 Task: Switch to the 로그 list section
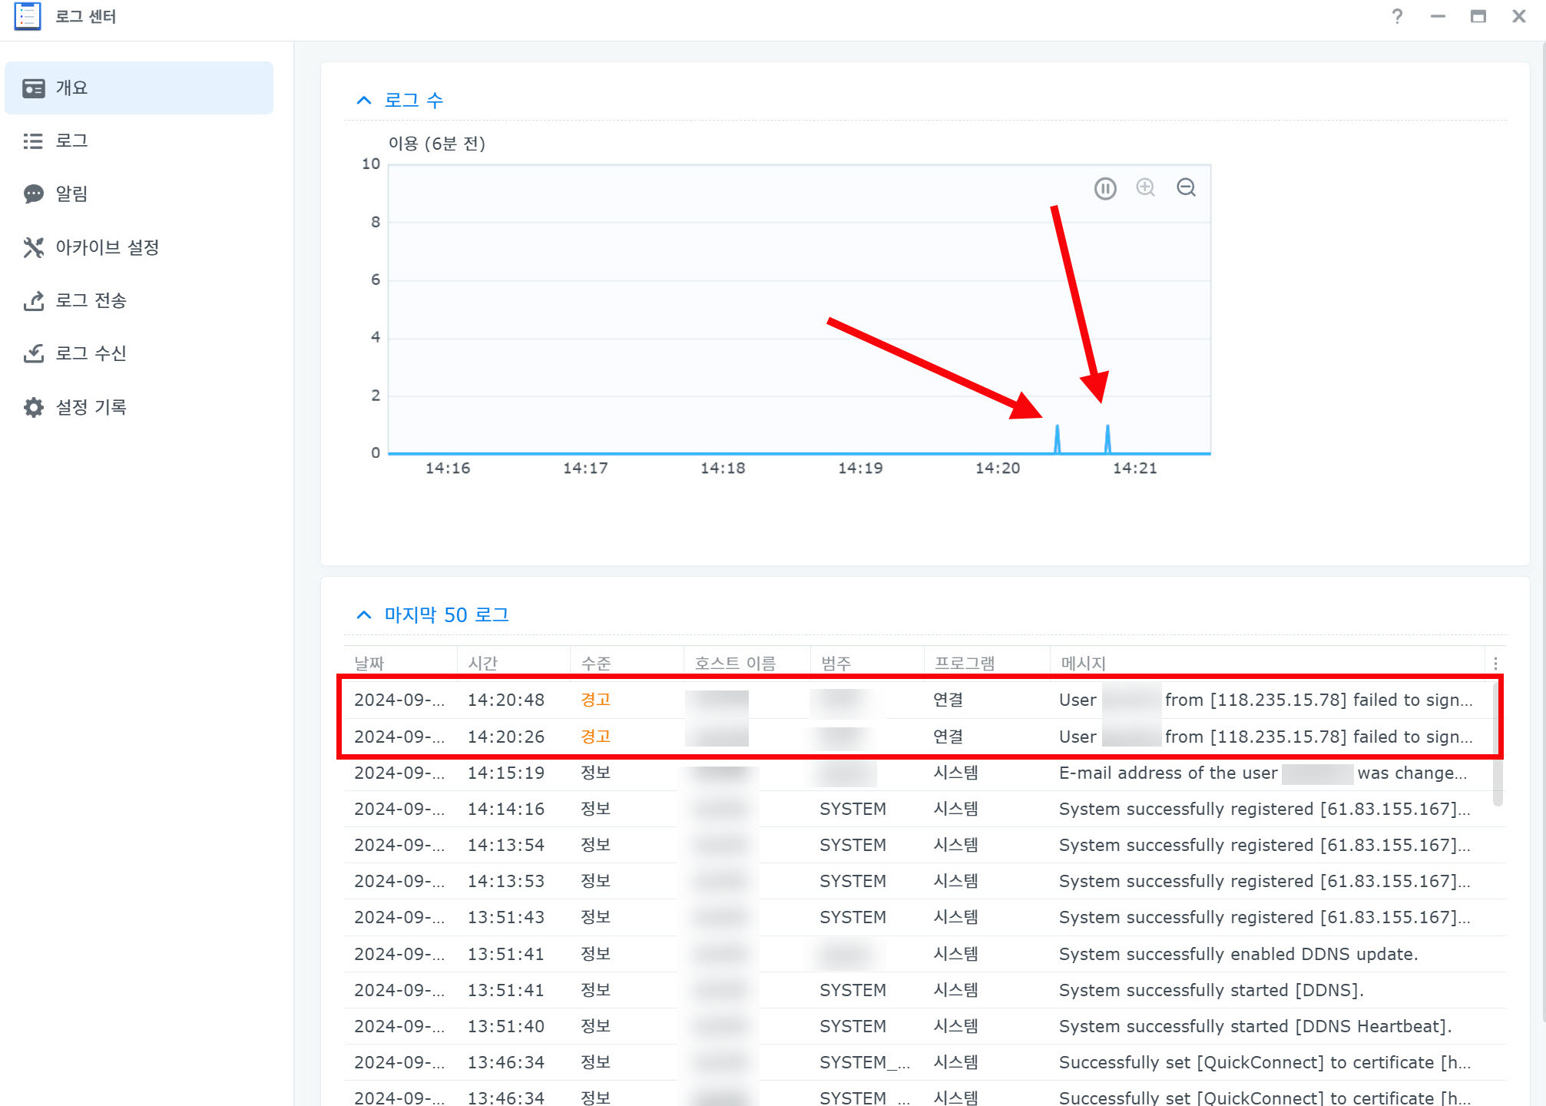pyautogui.click(x=71, y=141)
